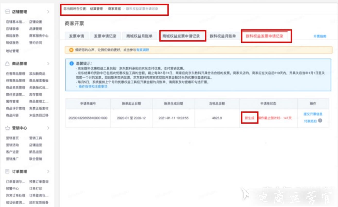This screenshot has height=207, width=338.
Task: Click application number 202001329655810000 1000
Action: click(88, 118)
